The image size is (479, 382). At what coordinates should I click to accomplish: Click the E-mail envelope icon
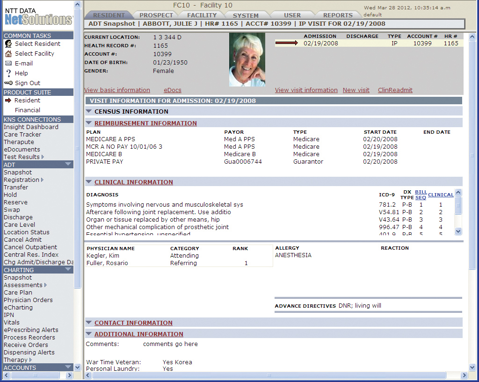click(8, 64)
